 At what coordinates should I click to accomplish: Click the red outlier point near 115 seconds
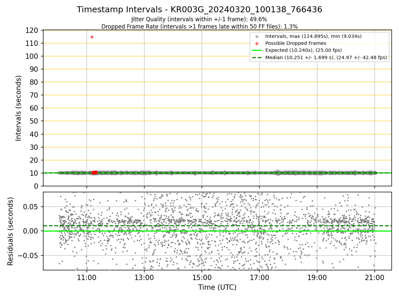click(92, 37)
